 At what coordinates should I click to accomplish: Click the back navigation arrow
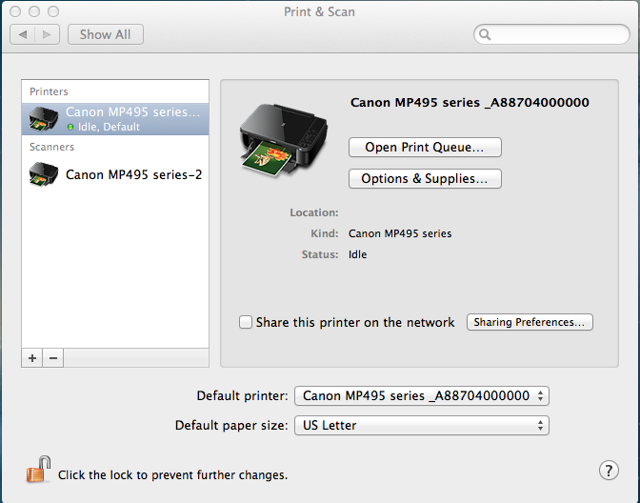(23, 34)
